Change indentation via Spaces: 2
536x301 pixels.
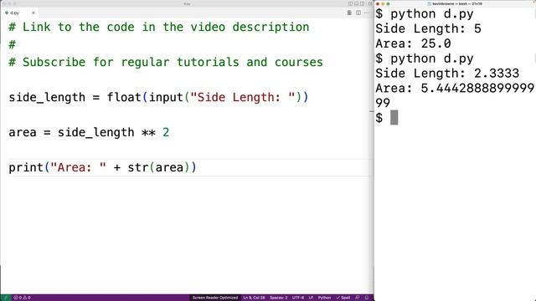(279, 298)
